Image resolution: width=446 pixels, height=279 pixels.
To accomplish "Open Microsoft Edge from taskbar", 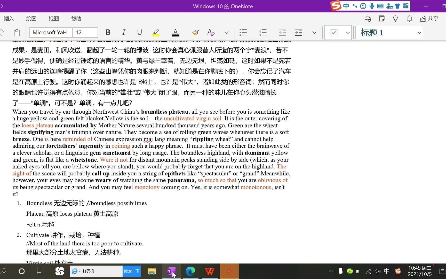I will pyautogui.click(x=190, y=271).
